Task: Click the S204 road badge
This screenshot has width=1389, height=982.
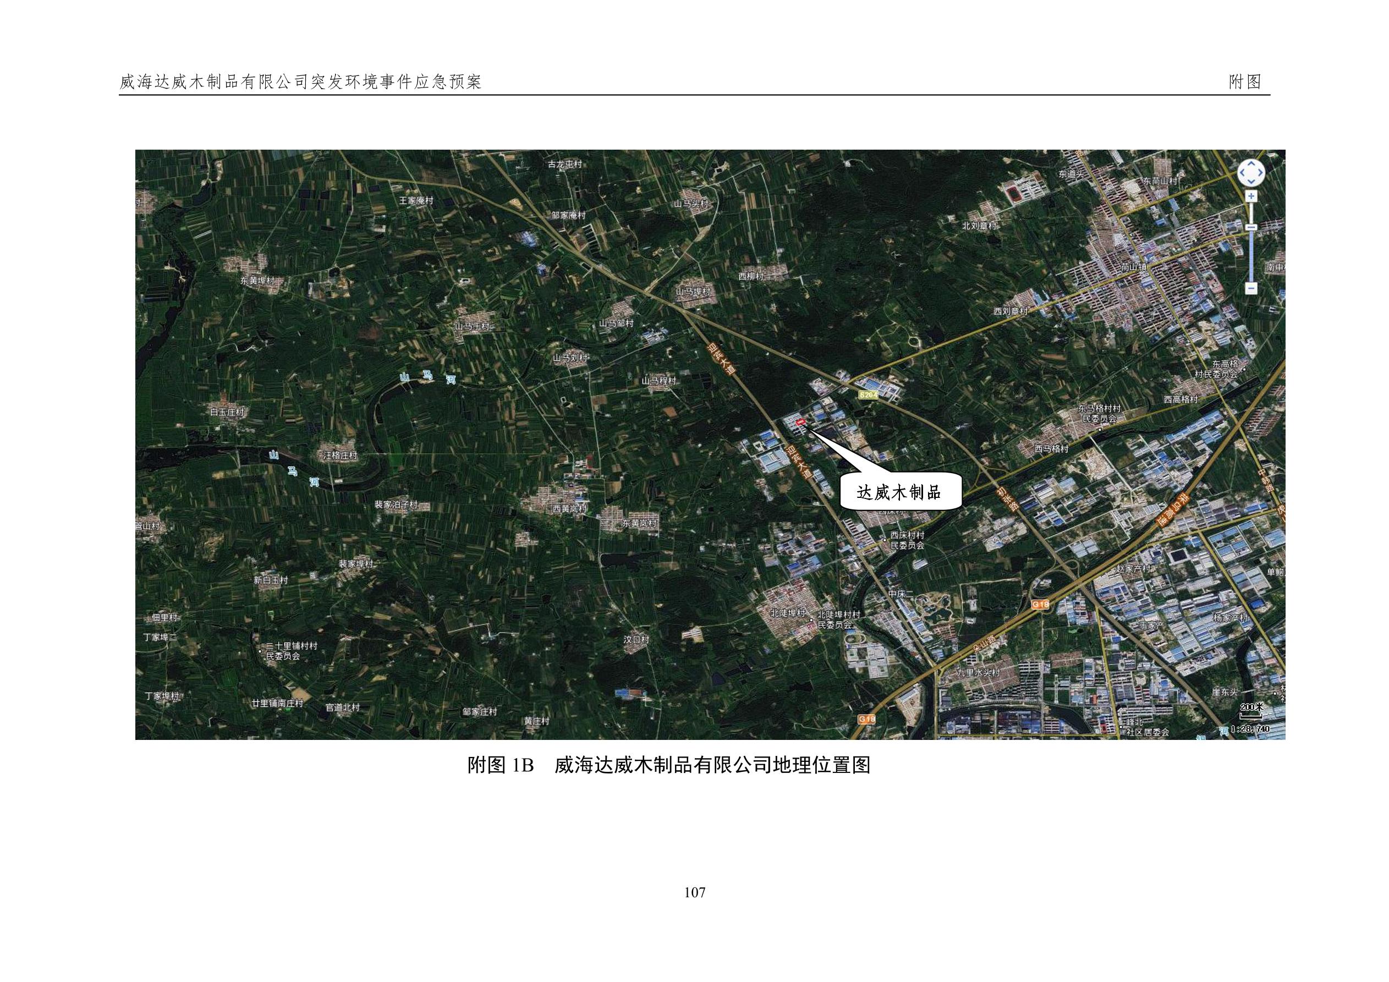Action: click(868, 394)
